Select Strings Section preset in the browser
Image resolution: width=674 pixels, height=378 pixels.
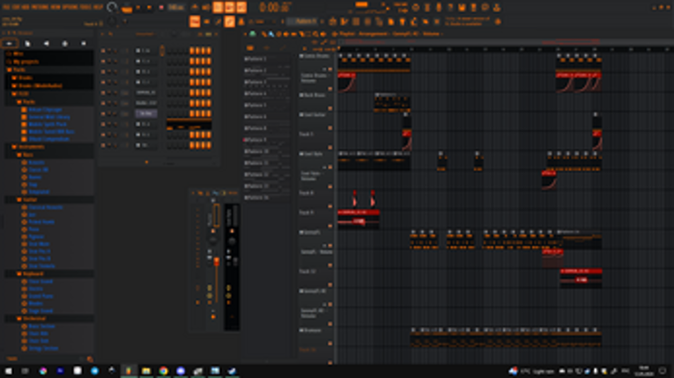43,348
